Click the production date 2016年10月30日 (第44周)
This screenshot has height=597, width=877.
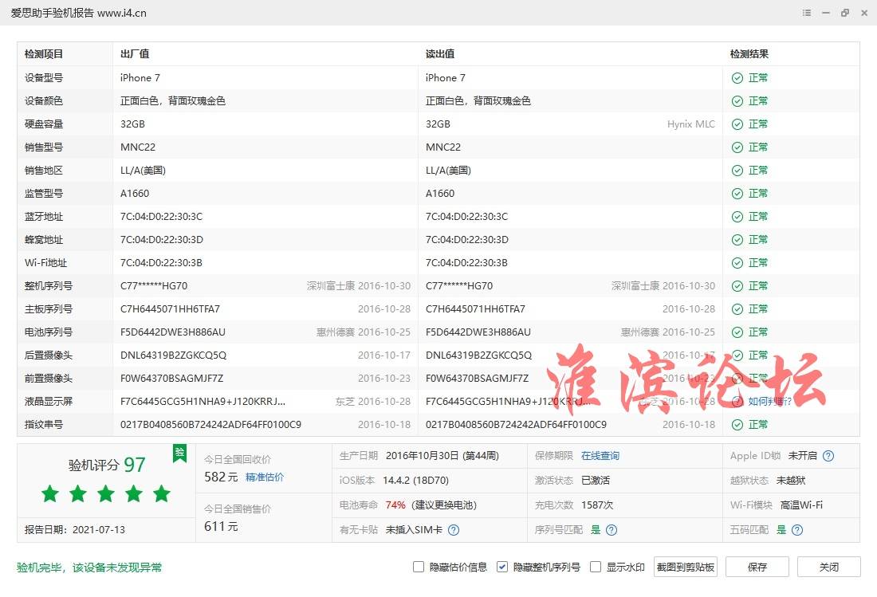pyautogui.click(x=442, y=456)
